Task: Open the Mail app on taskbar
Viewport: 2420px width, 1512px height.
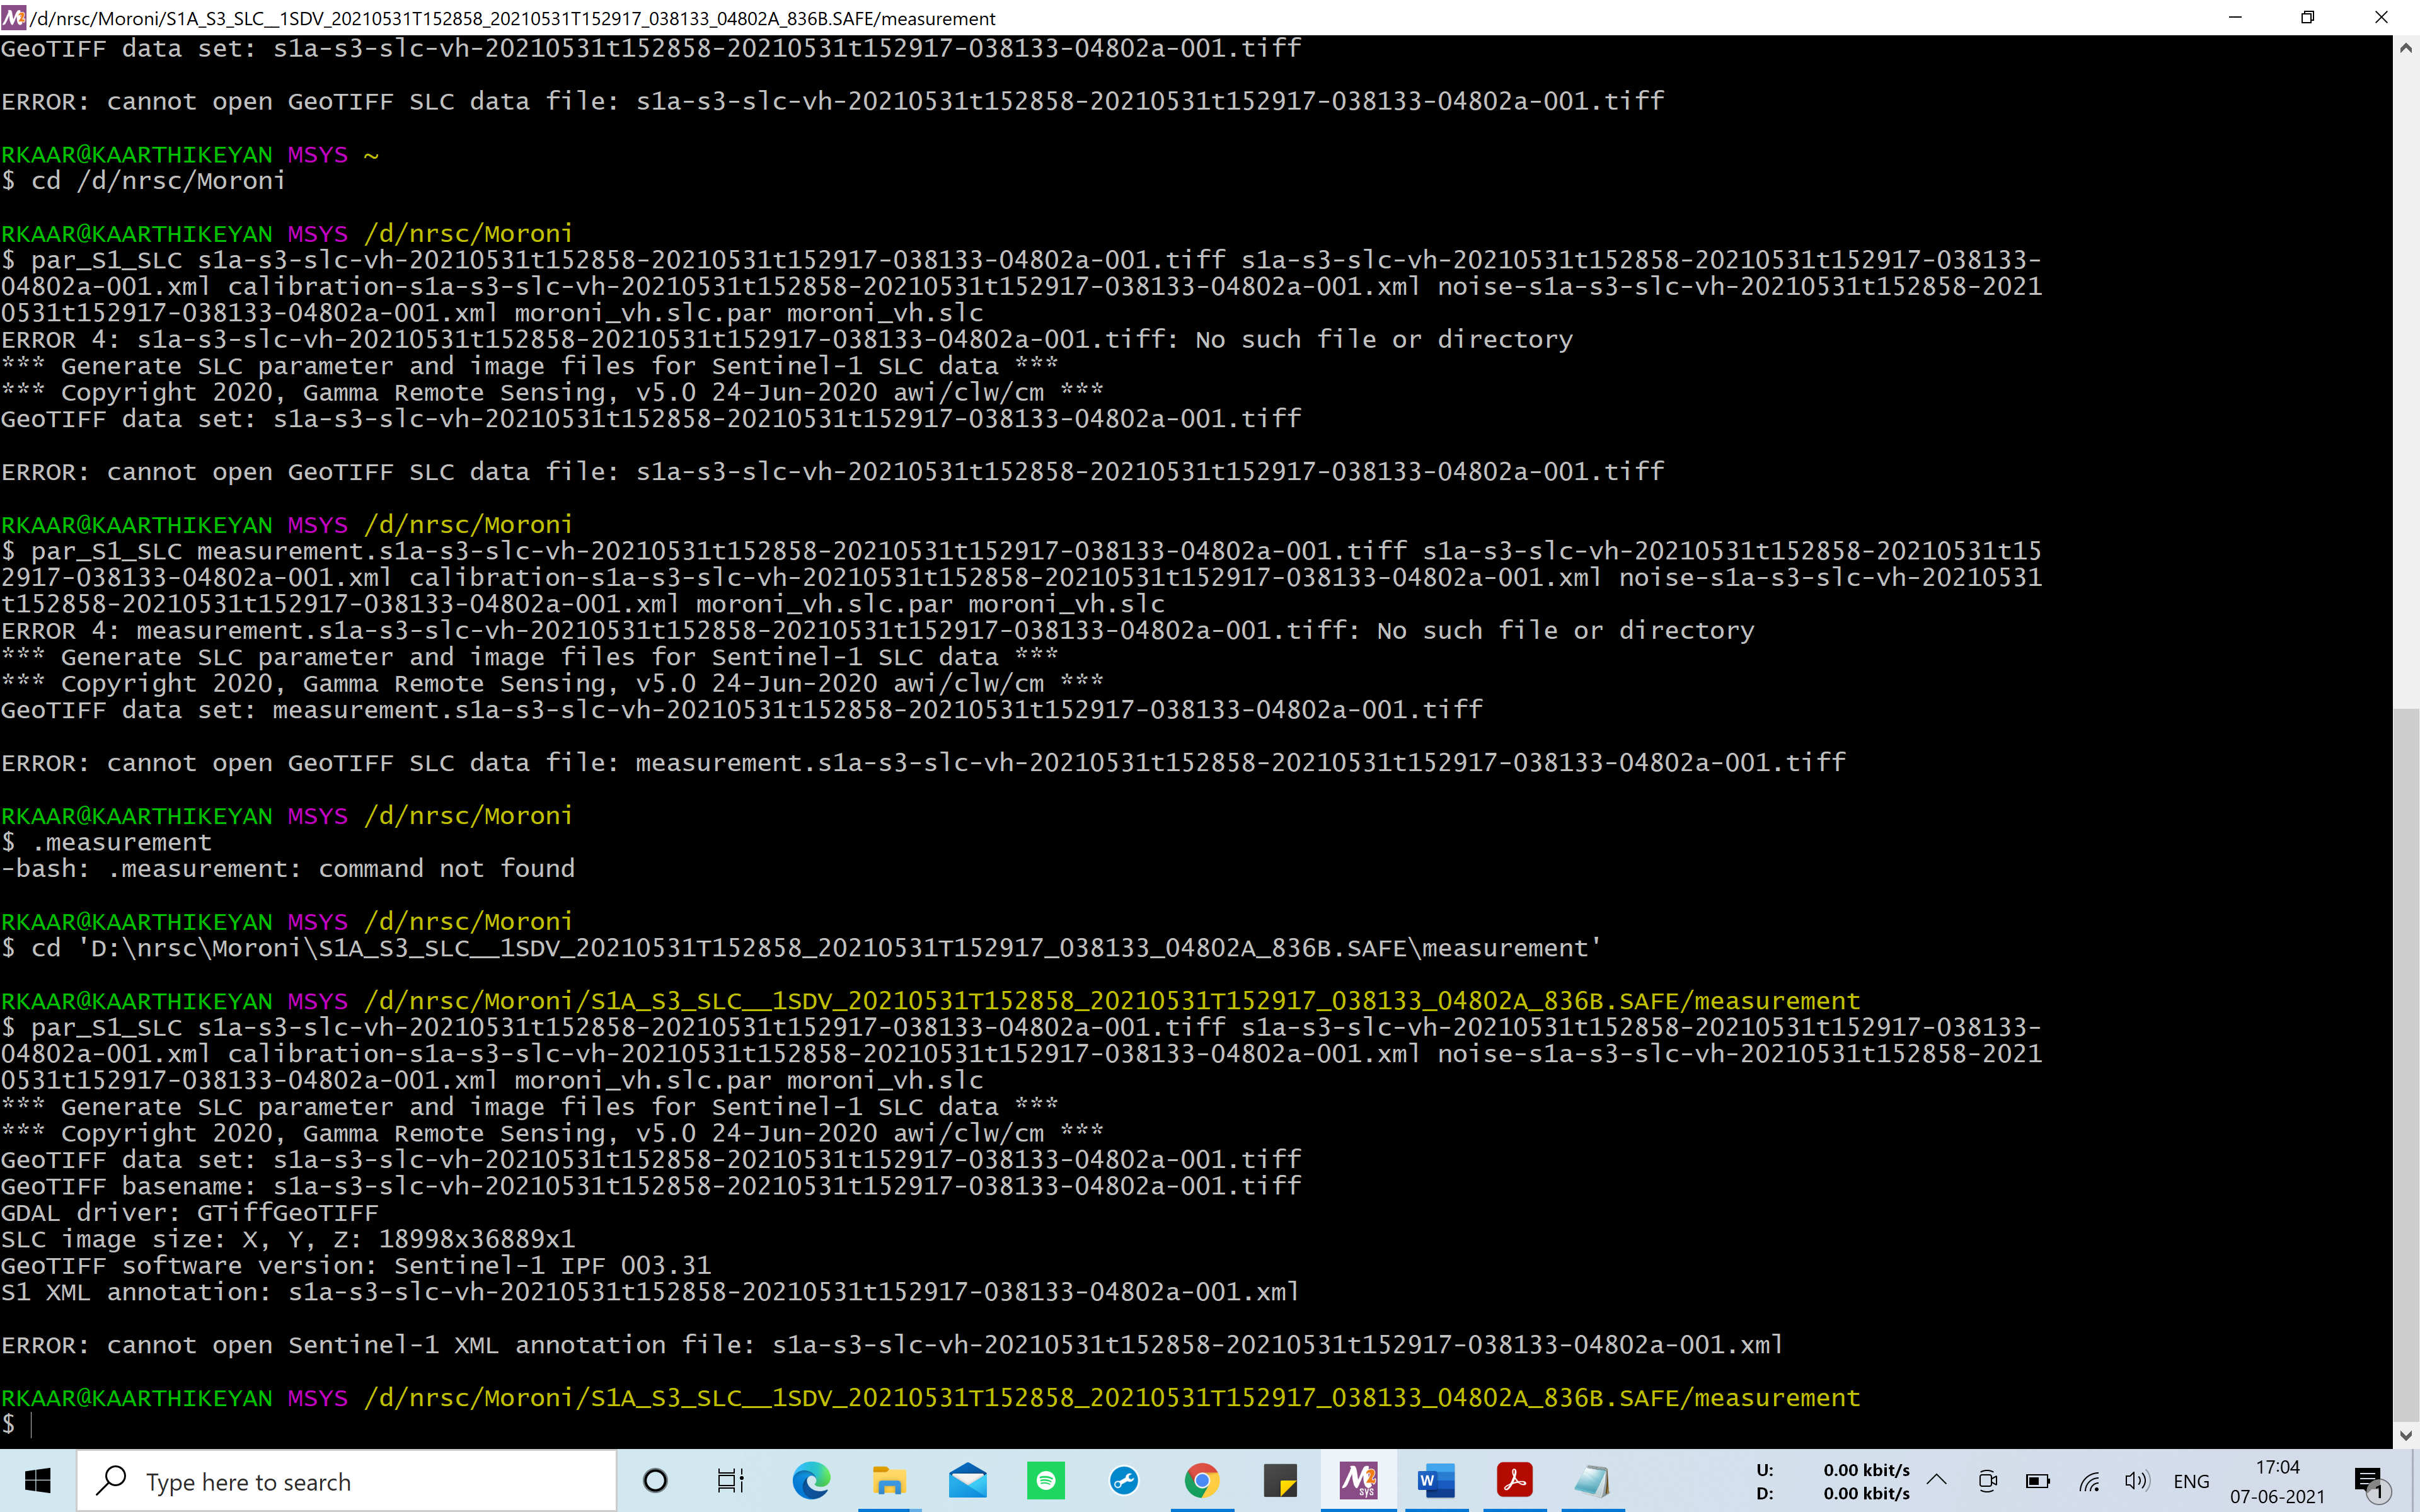Action: click(x=967, y=1481)
